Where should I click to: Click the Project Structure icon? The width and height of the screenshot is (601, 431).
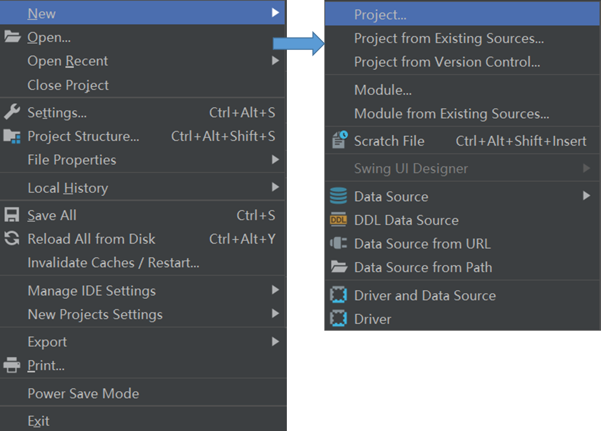tap(12, 136)
